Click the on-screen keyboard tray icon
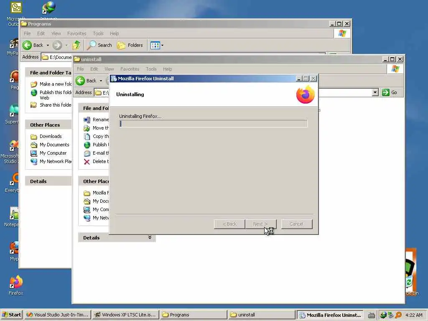Image resolution: width=428 pixels, height=321 pixels. click(x=371, y=315)
